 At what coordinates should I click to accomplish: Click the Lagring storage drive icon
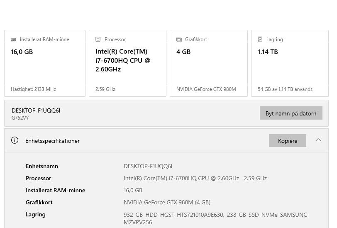(x=260, y=39)
